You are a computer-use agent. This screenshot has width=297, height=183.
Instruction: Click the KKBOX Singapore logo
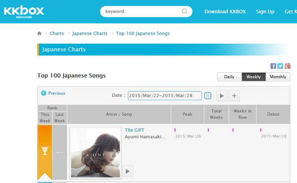pyautogui.click(x=24, y=12)
